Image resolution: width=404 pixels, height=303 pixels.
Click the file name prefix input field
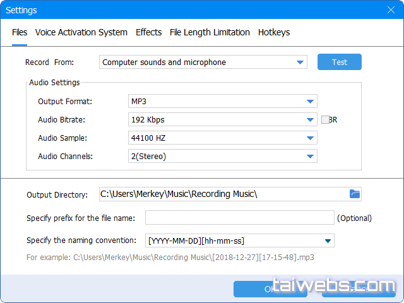(239, 218)
